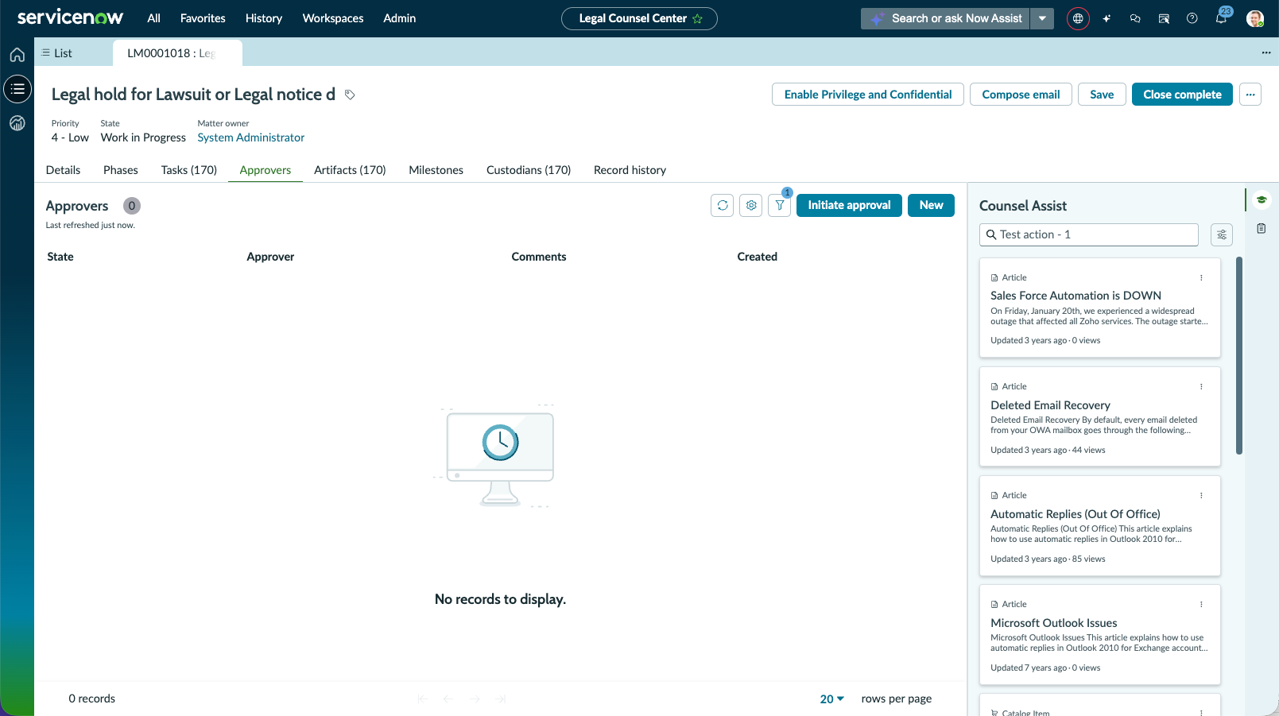Open options menu for Automatic Replies article
This screenshot has height=716, width=1279.
point(1201,495)
